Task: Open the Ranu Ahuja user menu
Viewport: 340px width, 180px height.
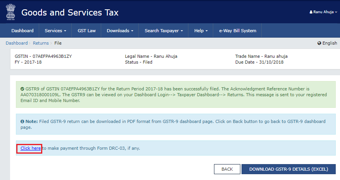Action: point(323,12)
